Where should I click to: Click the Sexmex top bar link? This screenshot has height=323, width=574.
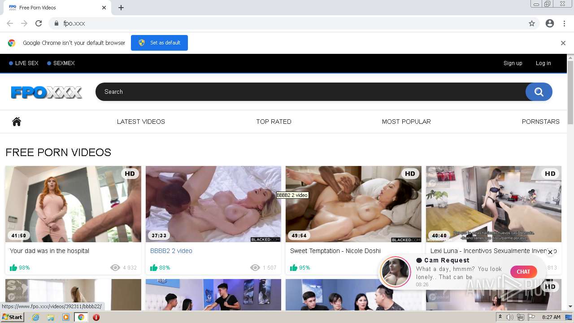[x=61, y=63]
